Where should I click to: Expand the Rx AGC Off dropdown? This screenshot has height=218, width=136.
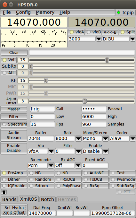(78, 165)
